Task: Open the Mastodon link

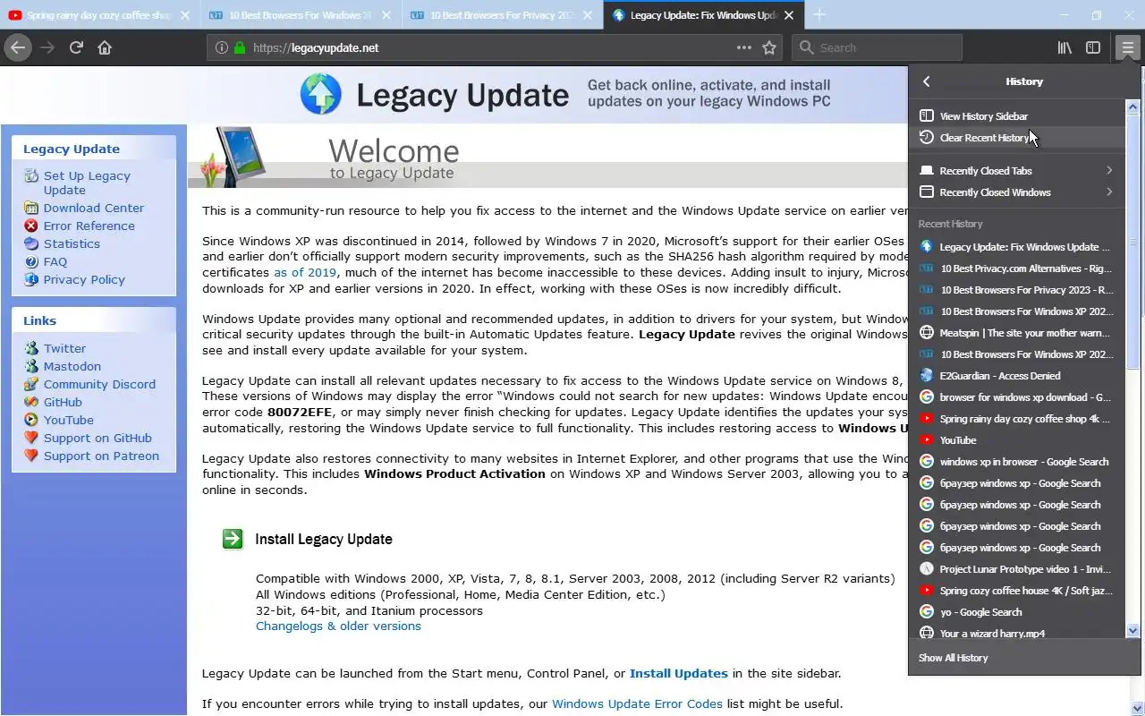Action: pos(72,366)
